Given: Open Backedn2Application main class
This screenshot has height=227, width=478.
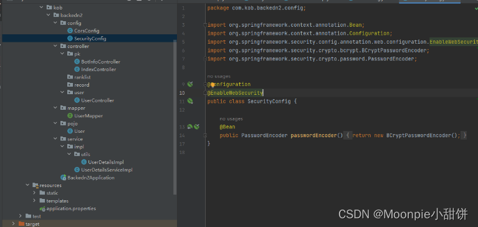Looking at the screenshot, I should 91,178.
